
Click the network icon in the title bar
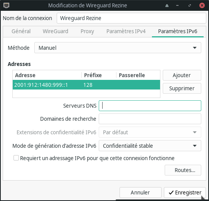coord(6,5)
